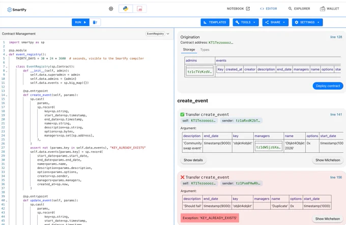Expand the Settings dropdown menu

click(307, 22)
